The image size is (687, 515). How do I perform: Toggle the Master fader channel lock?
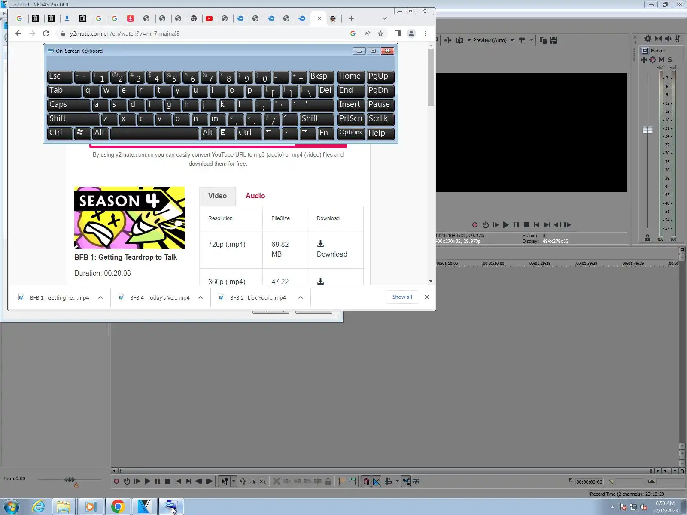coord(647,238)
